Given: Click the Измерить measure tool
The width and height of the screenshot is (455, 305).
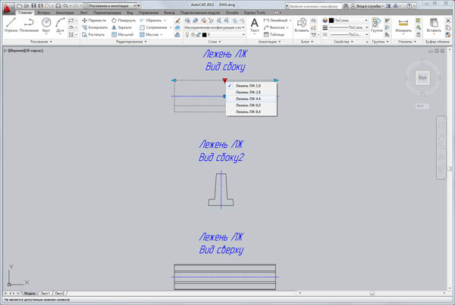Looking at the screenshot, I should tap(403, 25).
